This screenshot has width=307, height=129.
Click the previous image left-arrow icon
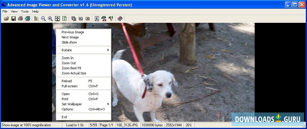[81, 19]
